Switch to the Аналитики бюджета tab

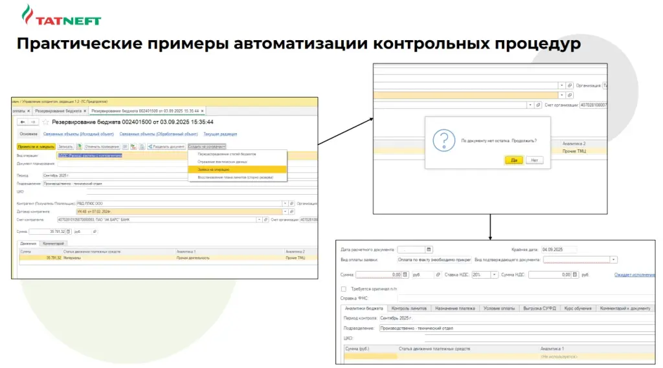(364, 308)
